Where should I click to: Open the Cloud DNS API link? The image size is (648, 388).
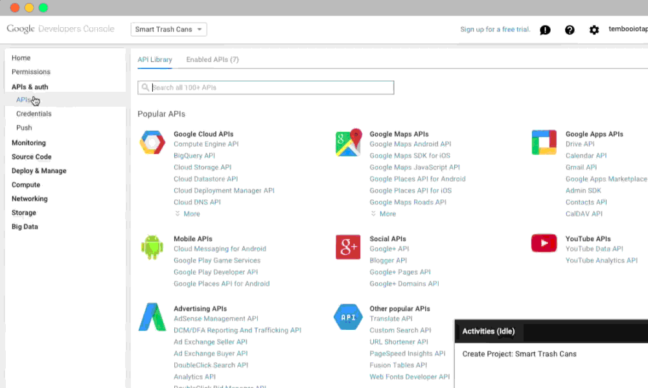click(197, 202)
